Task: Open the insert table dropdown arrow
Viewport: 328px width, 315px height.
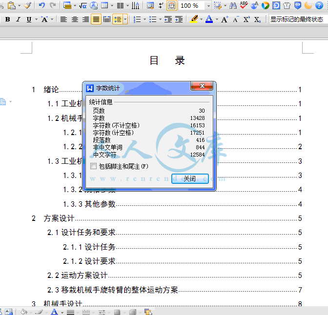Action: pos(75,6)
